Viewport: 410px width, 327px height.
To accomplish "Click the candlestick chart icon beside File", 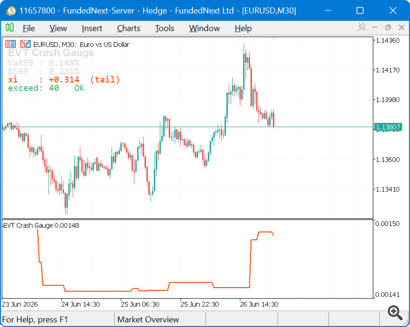I will 10,27.
